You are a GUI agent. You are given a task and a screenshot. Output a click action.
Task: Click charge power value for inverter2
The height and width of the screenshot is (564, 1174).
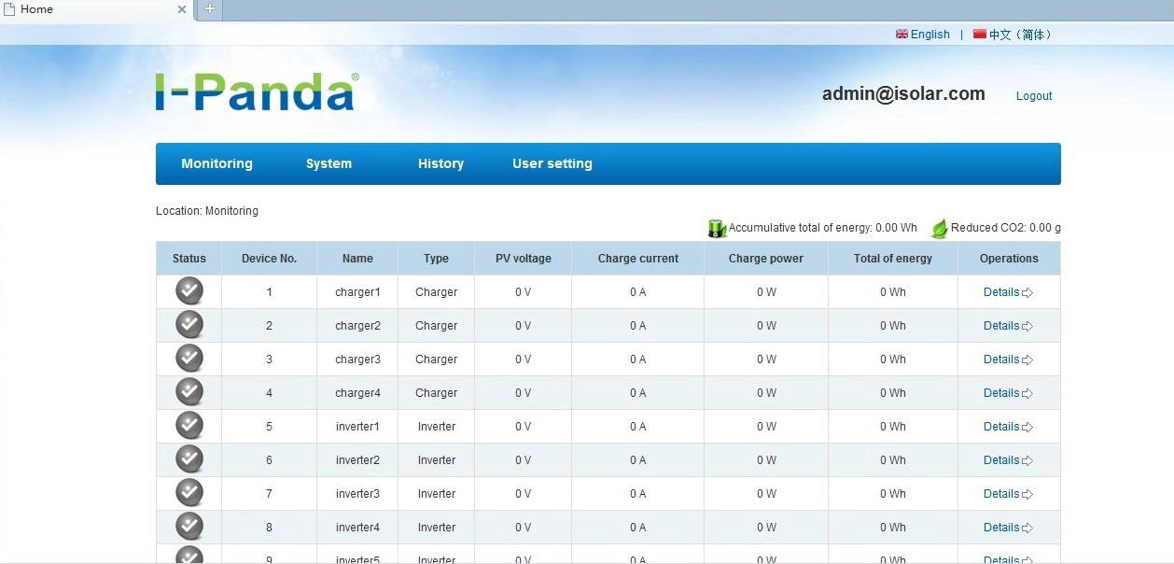coord(766,460)
